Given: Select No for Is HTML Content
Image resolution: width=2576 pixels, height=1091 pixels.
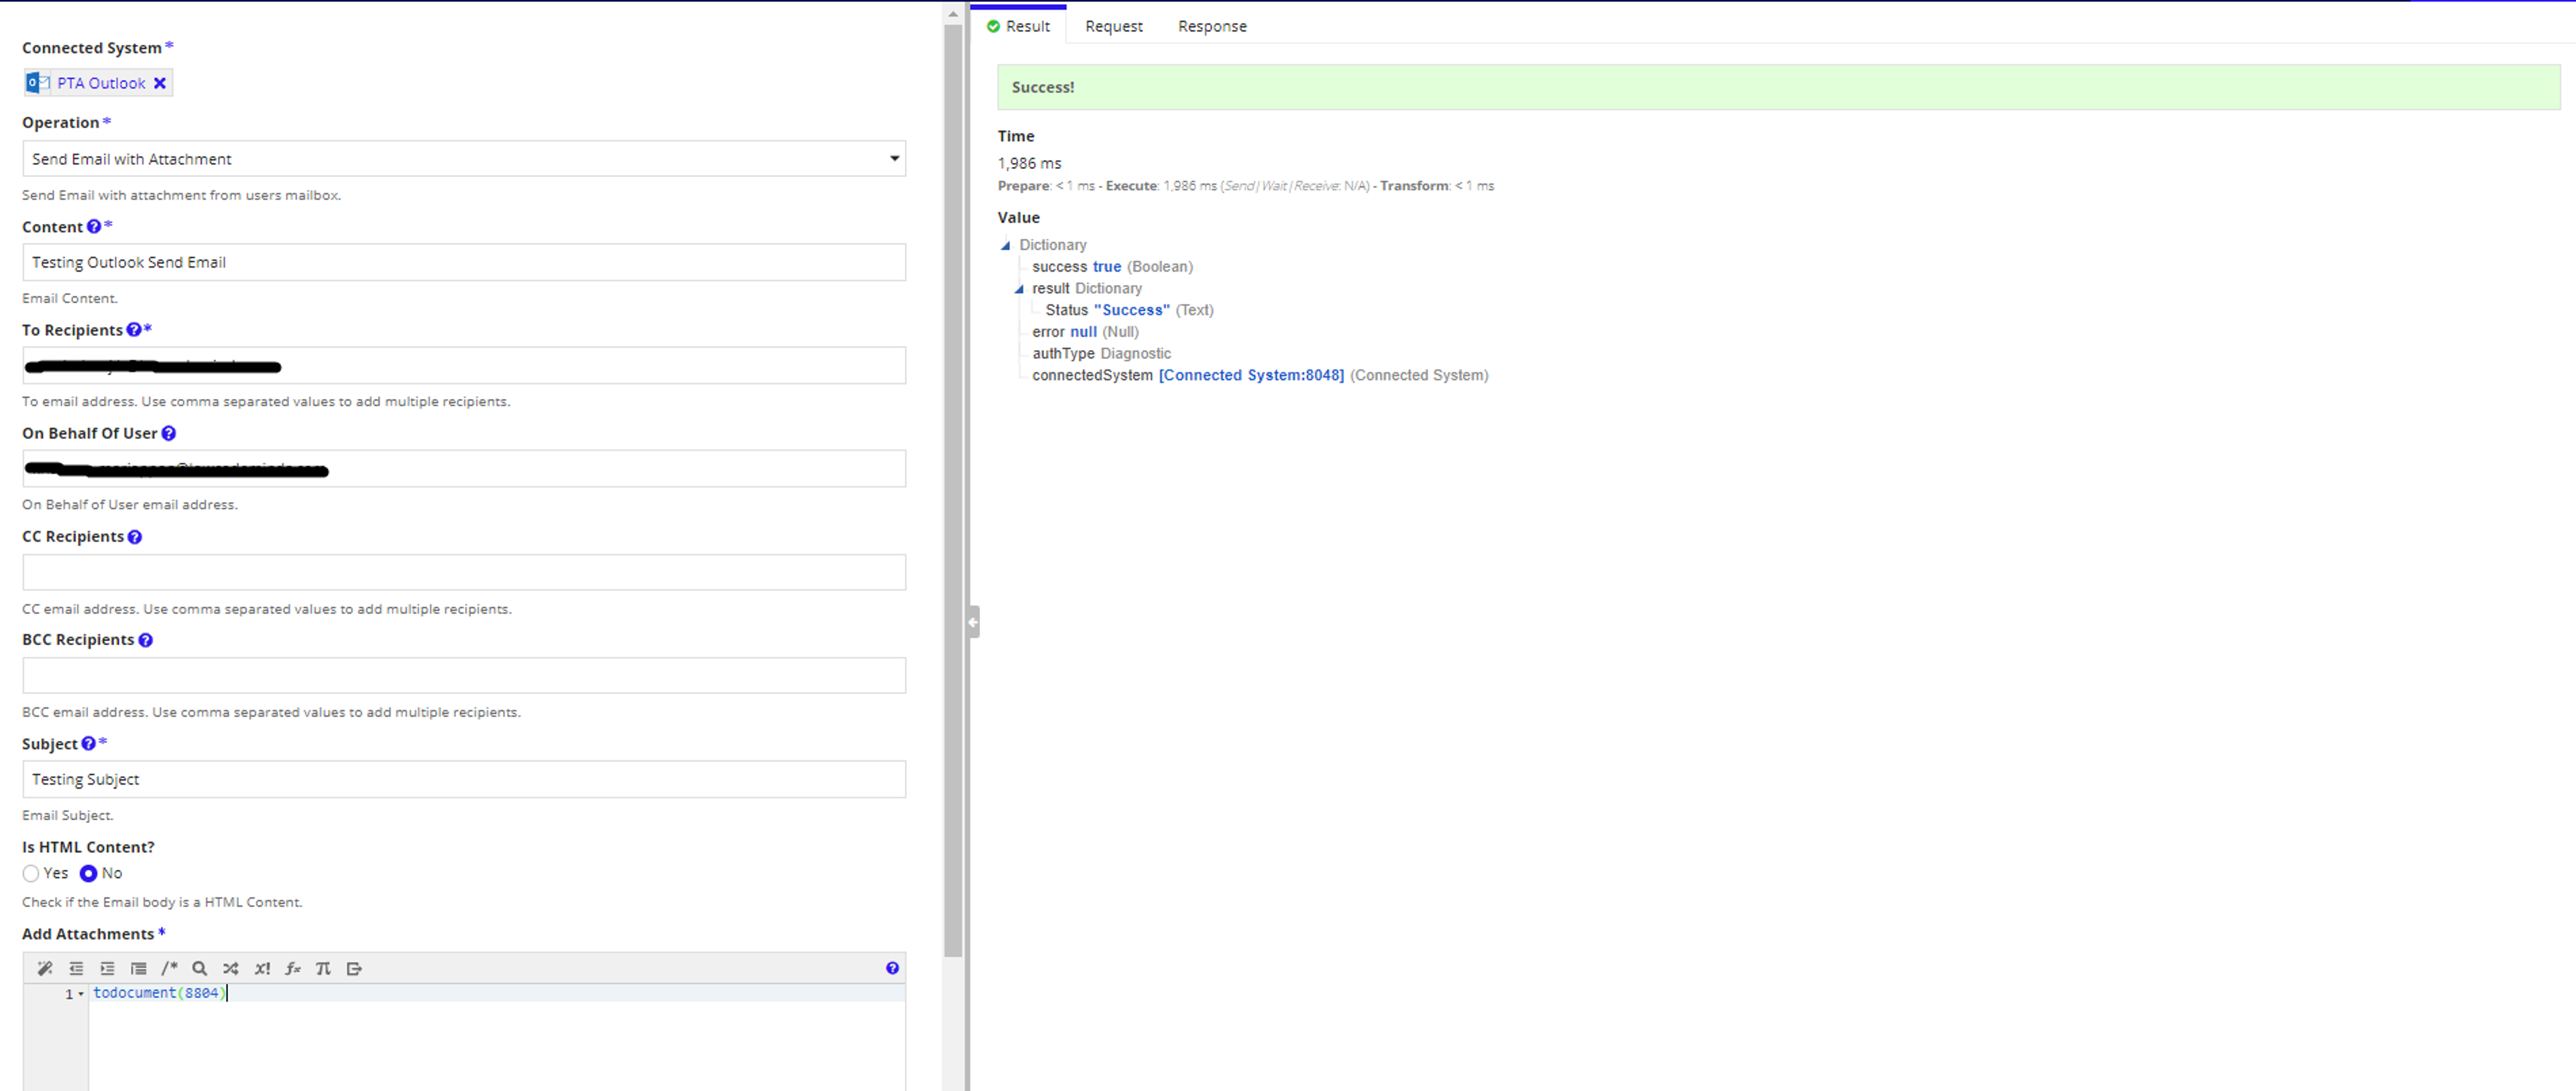Looking at the screenshot, I should 89,873.
